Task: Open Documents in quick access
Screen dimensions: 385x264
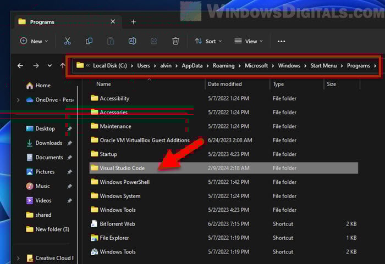Action: point(45,158)
